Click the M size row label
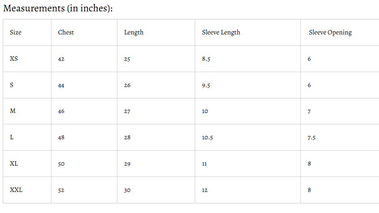This screenshot has height=213, width=379. pos(13,111)
